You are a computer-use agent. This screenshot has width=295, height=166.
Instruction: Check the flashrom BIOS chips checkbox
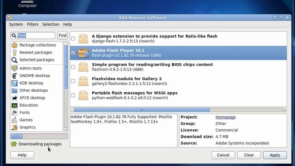point(73,67)
